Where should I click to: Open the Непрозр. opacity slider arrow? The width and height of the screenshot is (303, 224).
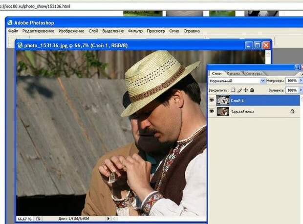[301, 81]
